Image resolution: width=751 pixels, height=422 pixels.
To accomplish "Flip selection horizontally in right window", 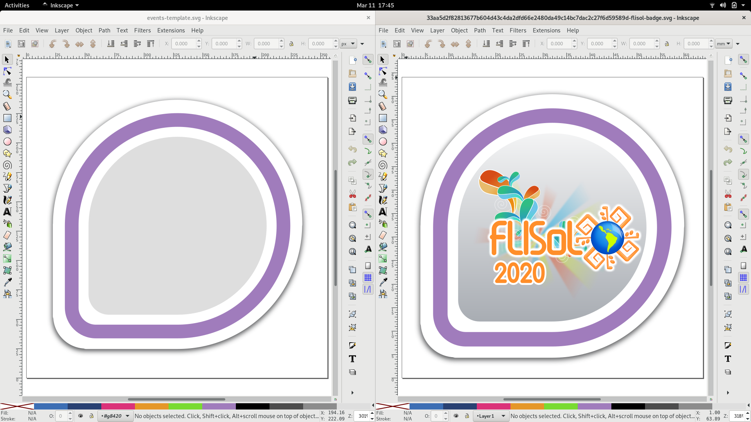I will pos(455,44).
